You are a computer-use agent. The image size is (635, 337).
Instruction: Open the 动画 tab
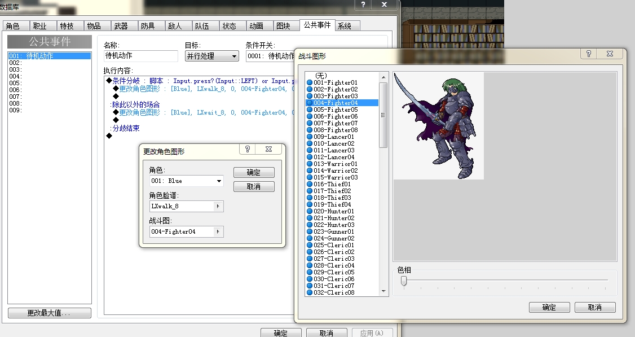click(x=256, y=26)
